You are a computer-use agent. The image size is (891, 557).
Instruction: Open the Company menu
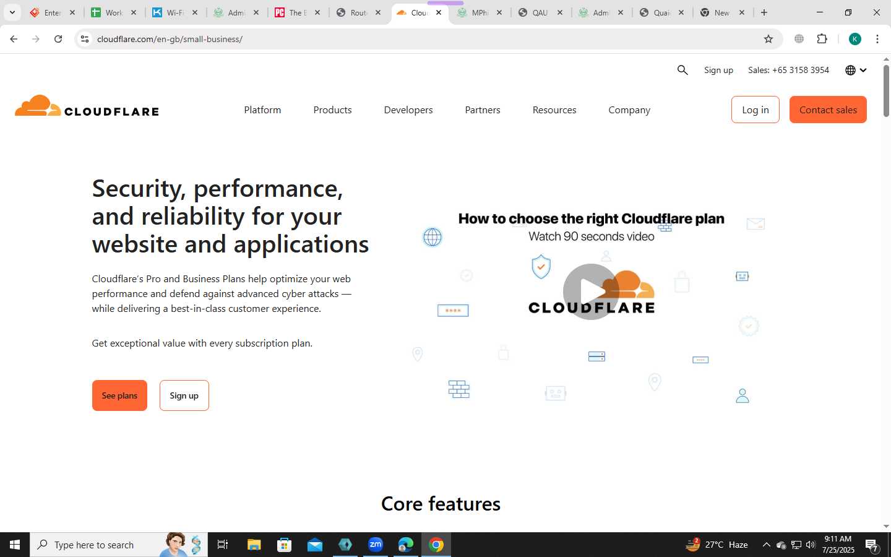[x=629, y=110]
